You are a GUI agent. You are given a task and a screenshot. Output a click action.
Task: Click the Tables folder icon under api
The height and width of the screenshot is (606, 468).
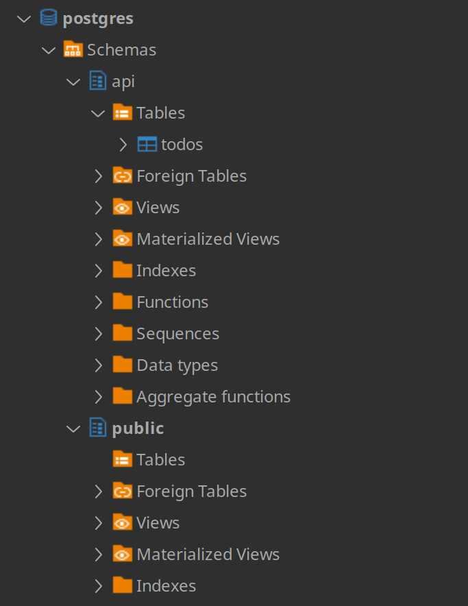pos(123,112)
